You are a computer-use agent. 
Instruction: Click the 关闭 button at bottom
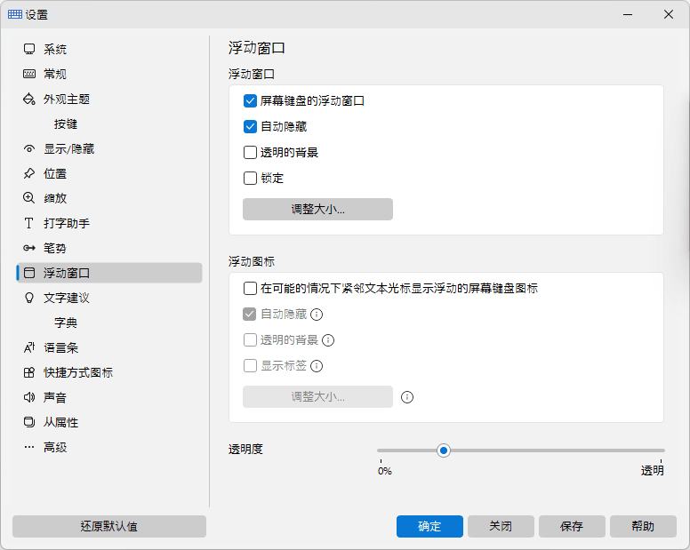501,526
